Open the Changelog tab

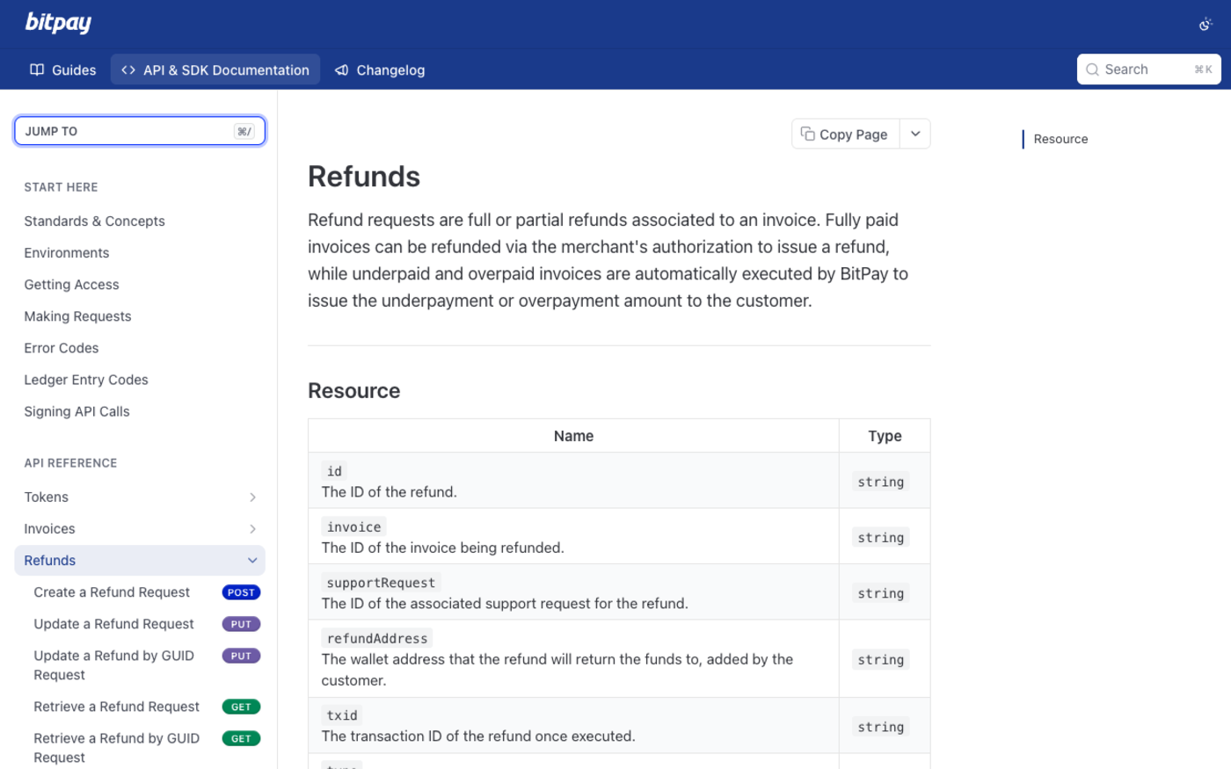pyautogui.click(x=380, y=69)
